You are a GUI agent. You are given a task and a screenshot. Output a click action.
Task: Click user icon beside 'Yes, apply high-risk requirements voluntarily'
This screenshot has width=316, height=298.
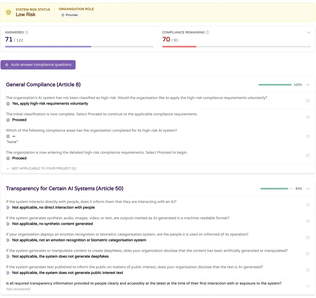point(8,104)
